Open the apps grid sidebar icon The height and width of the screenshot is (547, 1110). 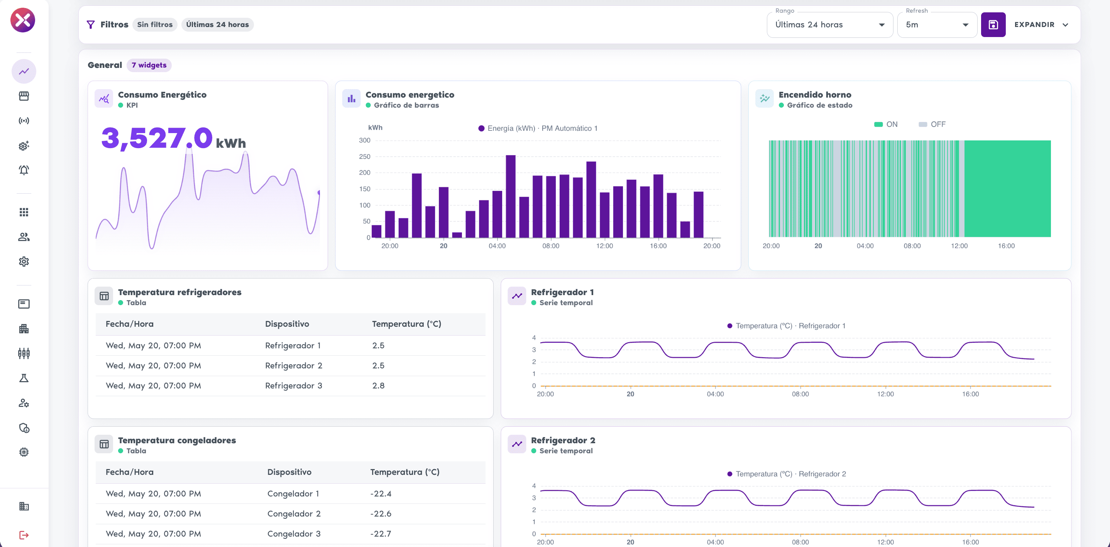pos(24,212)
